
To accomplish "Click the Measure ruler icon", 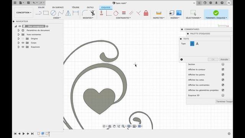I will point(158,13).
